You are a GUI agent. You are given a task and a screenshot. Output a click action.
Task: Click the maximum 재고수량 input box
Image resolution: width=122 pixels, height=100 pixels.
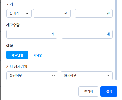(x=87, y=34)
